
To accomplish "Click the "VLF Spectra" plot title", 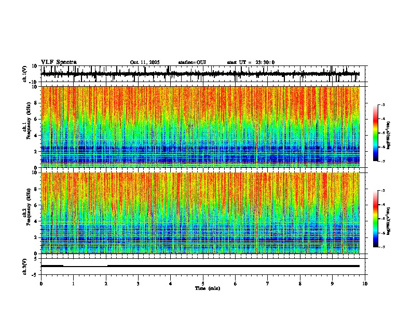I will [x=59, y=62].
